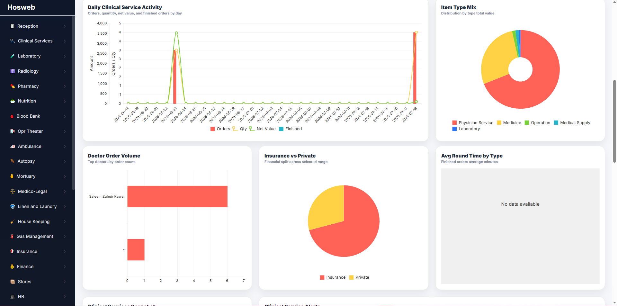Click the page vertical scrollbar thumb
Viewport: 617px width, 306px height.
(x=614, y=121)
